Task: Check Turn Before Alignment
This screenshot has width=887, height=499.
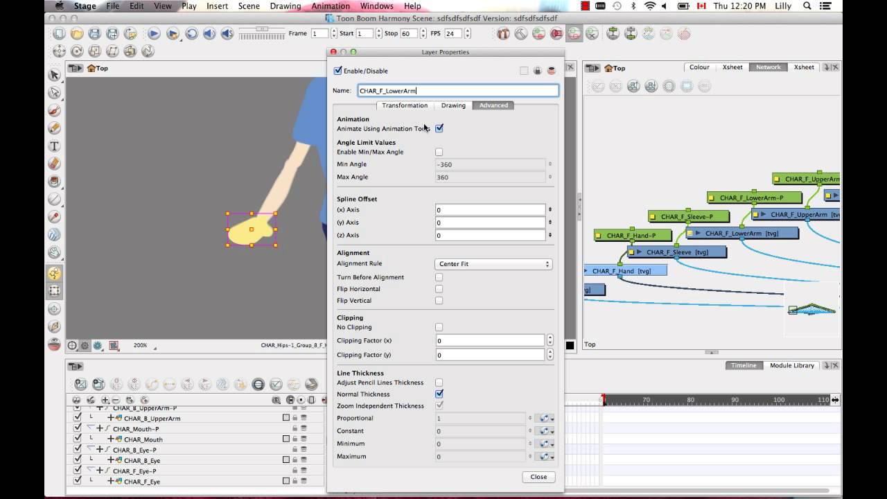Action: (x=439, y=277)
